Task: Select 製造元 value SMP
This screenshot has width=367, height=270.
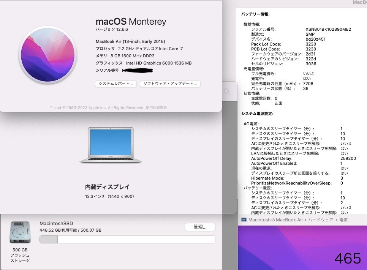Action: [x=310, y=34]
